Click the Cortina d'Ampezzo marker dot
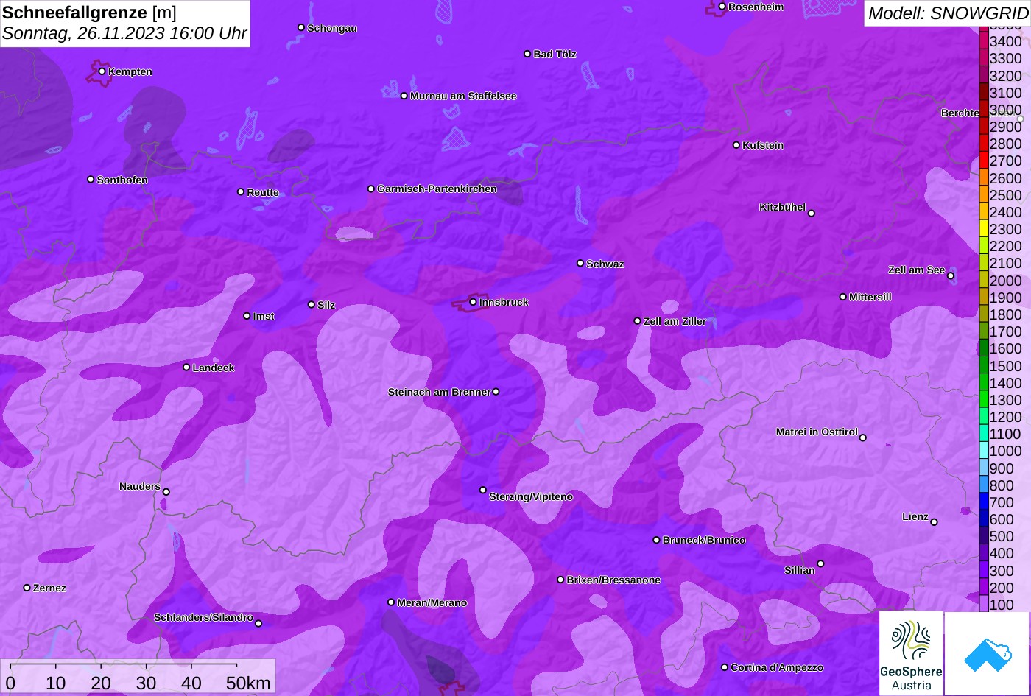Screen dimensions: 1031x696 click(724, 667)
